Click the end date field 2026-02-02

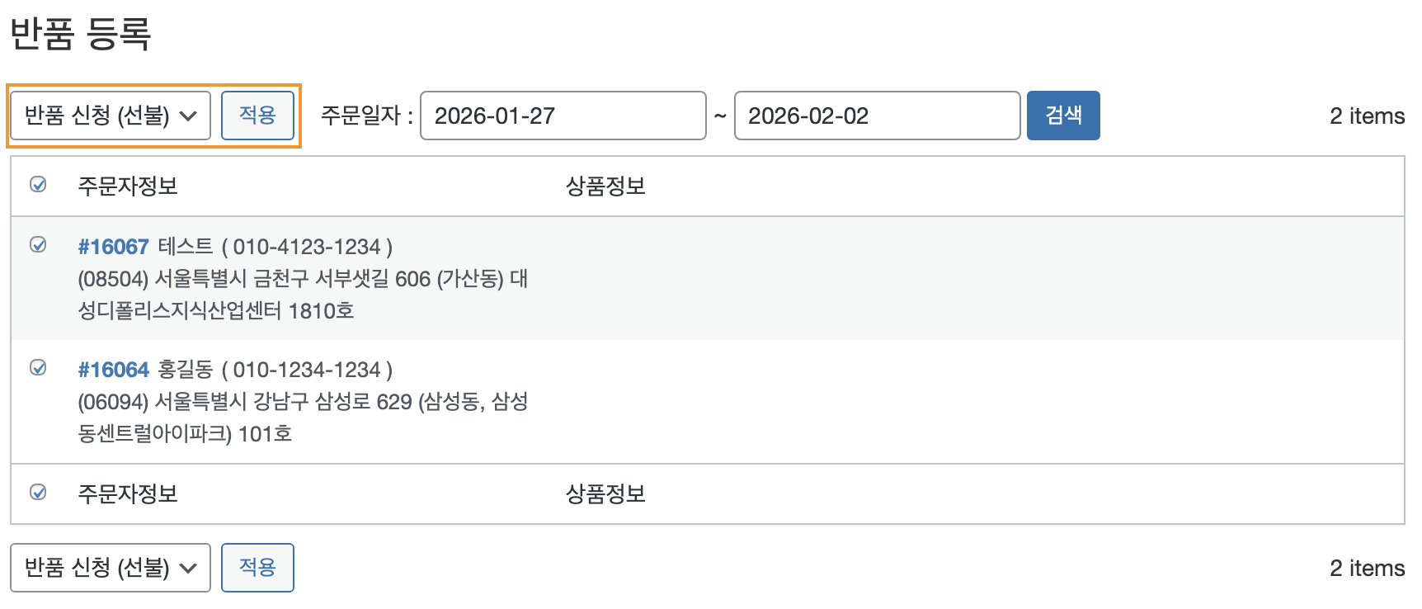[876, 116]
